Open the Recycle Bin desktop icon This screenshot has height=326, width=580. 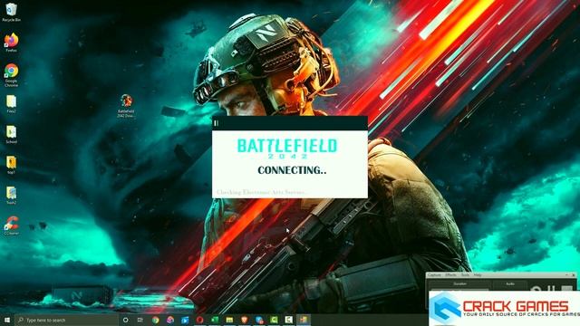coord(11,12)
